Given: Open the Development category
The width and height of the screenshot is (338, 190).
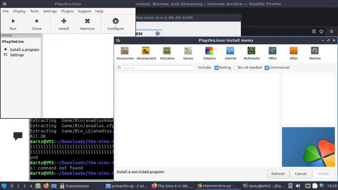Looking at the screenshot, I should pyautogui.click(x=146, y=53).
